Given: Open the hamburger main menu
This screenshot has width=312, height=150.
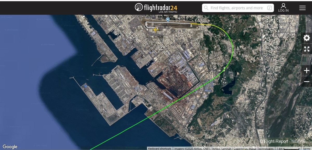Looking at the screenshot, I should [x=302, y=8].
